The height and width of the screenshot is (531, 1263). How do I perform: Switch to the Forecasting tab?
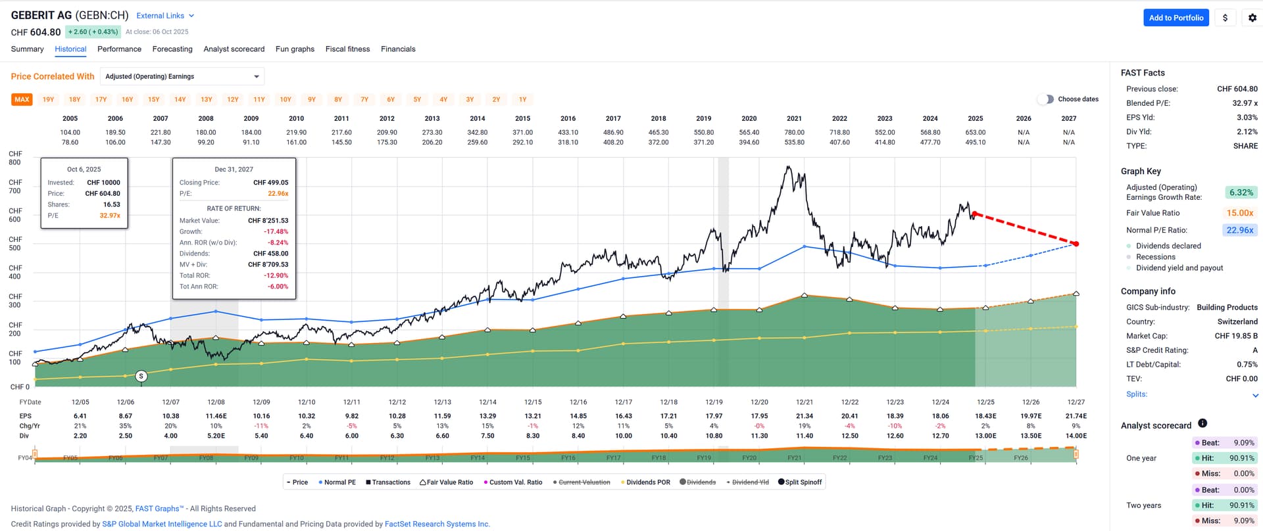tap(172, 49)
